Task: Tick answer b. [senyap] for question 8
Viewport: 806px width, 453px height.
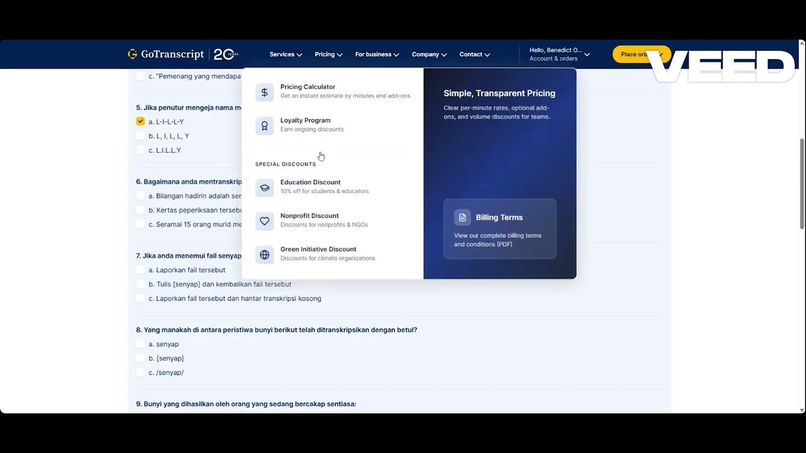Action: click(x=140, y=359)
